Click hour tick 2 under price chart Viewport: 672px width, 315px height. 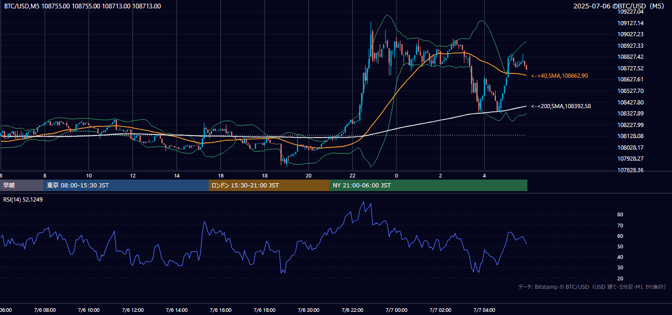(441, 175)
